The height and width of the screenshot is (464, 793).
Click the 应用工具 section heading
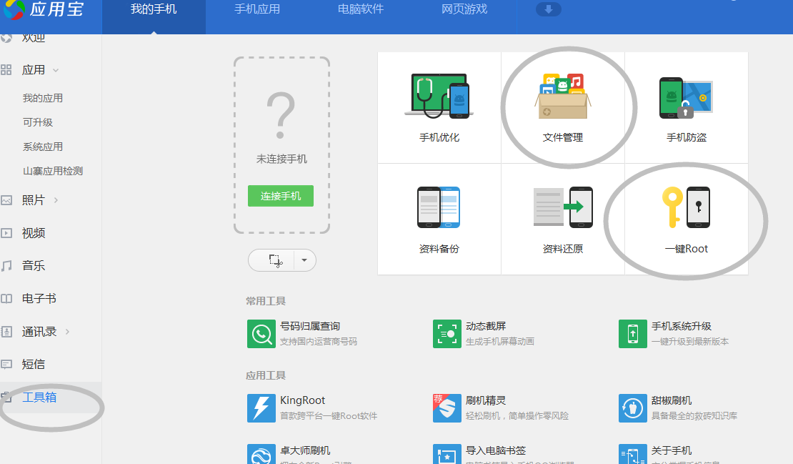(x=266, y=375)
